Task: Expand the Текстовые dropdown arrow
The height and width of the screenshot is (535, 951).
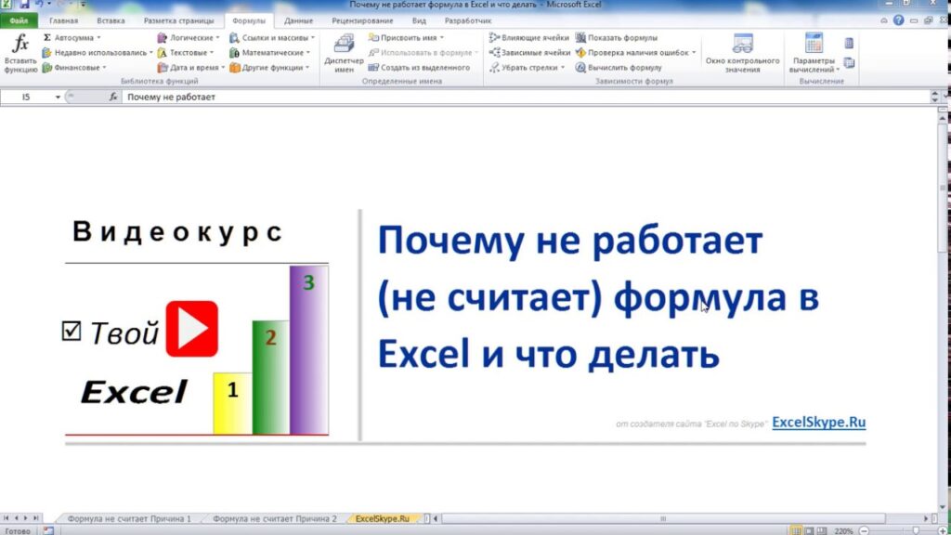Action: (212, 53)
